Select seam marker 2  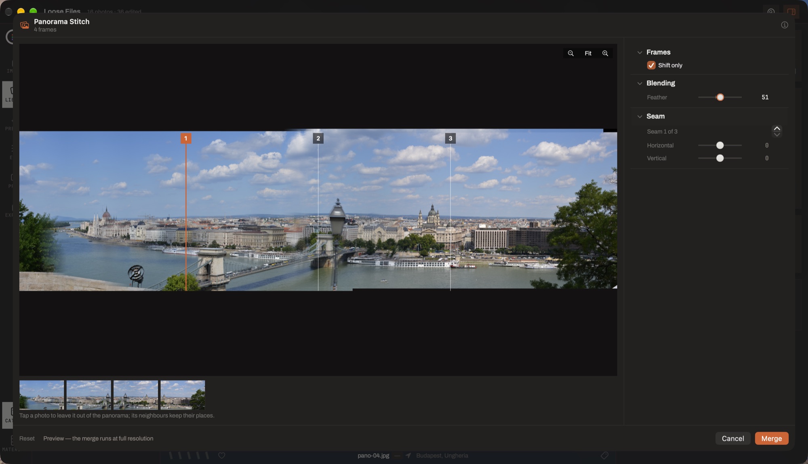coord(318,139)
